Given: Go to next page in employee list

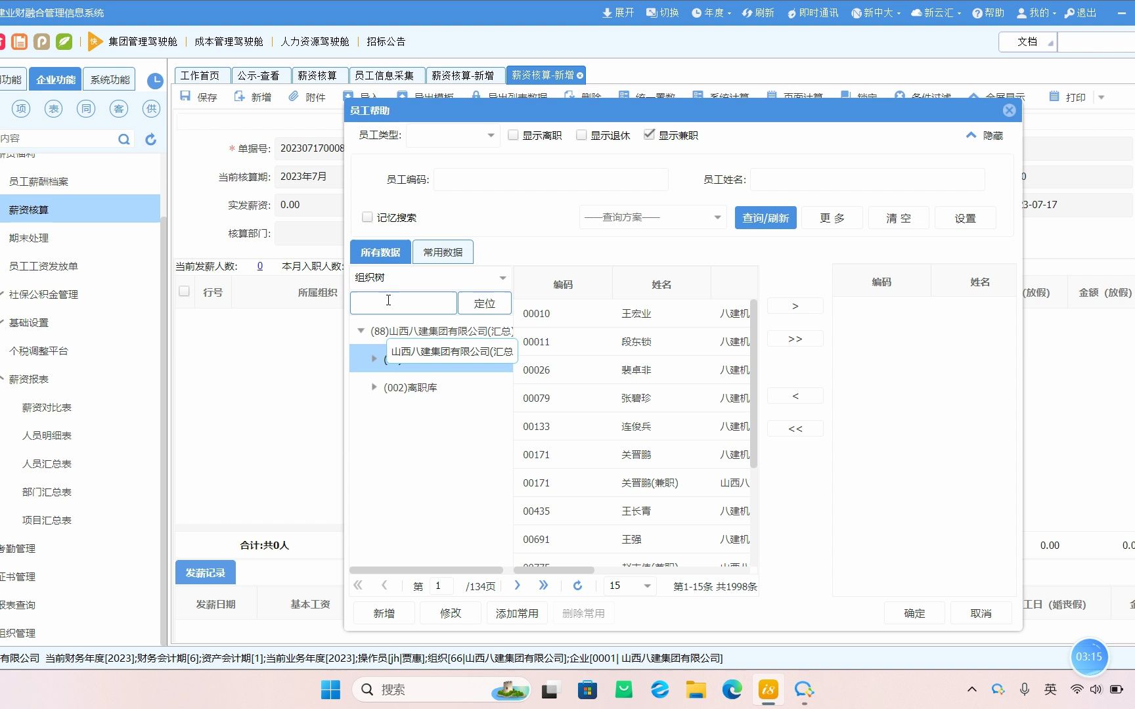Looking at the screenshot, I should point(518,585).
